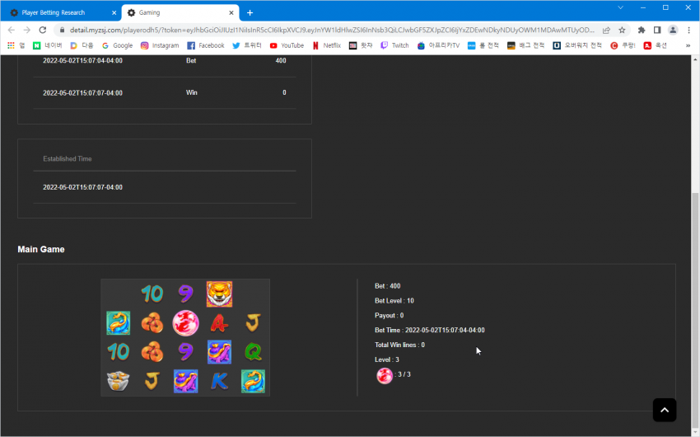Click the blue K symbol
700x437 pixels.
[x=219, y=381]
